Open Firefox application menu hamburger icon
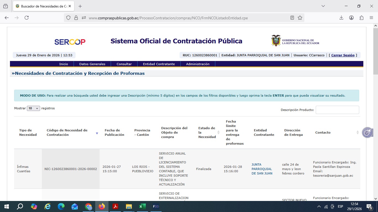 coord(371,18)
